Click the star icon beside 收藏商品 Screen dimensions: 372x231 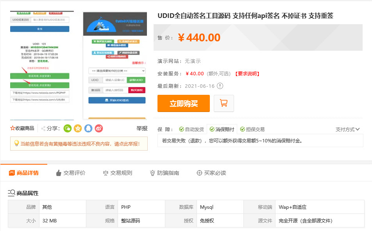pyautogui.click(x=13, y=128)
